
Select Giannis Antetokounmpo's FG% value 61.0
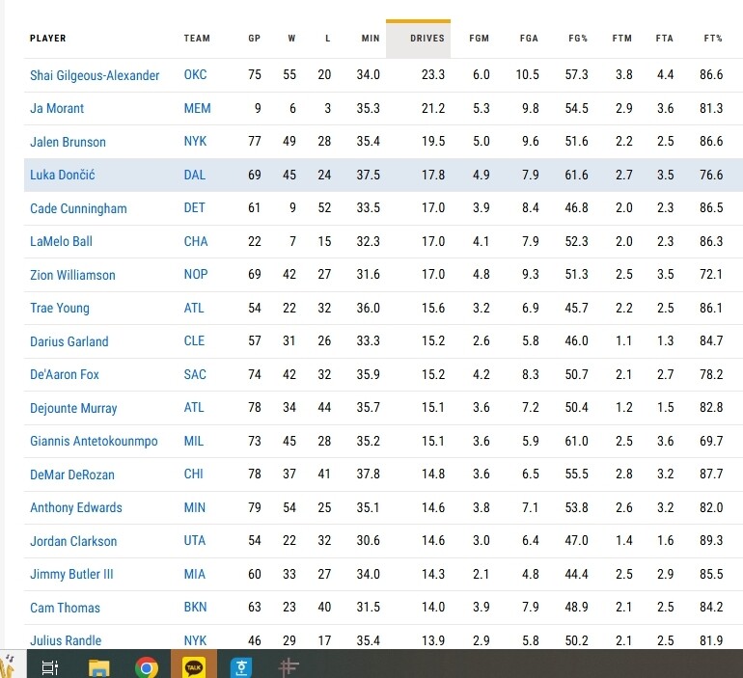tap(576, 442)
